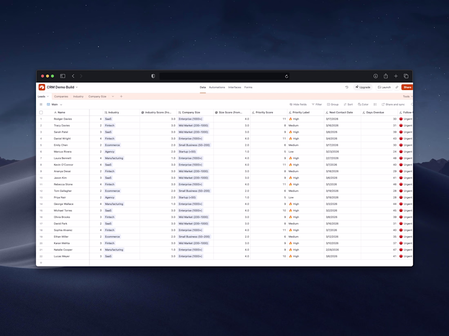Viewport: 449px width, 336px height.
Task: Click the Priority Score formula icon
Action: click(x=253, y=112)
